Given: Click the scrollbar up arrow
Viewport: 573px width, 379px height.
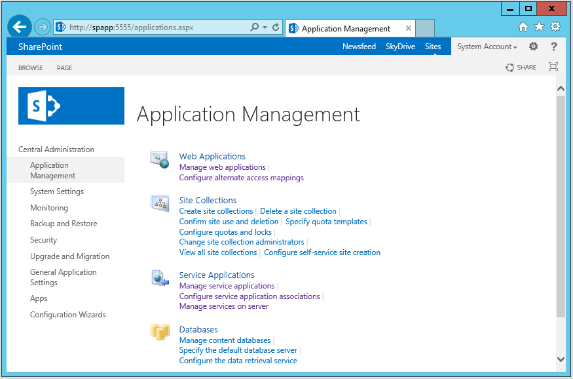Looking at the screenshot, I should tap(561, 89).
